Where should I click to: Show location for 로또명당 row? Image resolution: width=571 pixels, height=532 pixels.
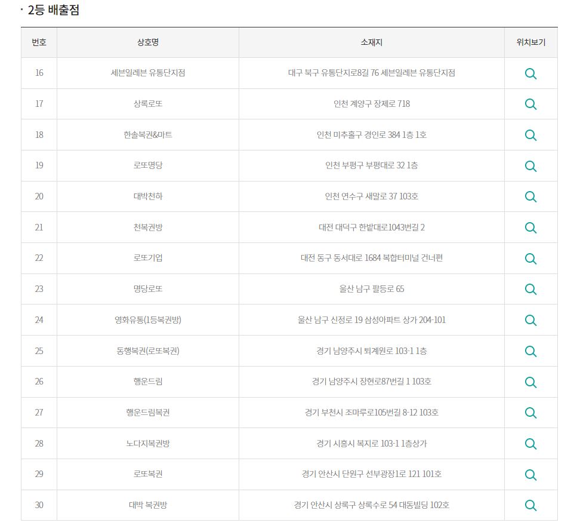(530, 166)
